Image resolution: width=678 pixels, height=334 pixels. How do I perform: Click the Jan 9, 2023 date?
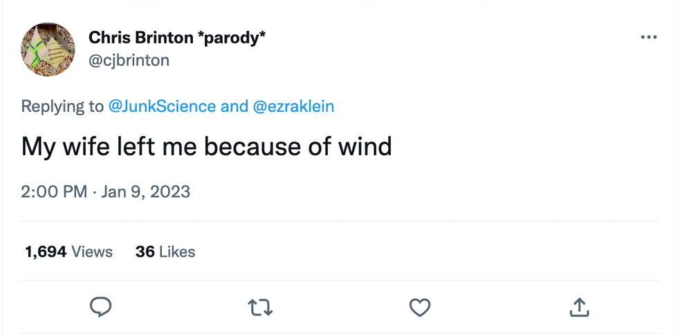pos(145,191)
